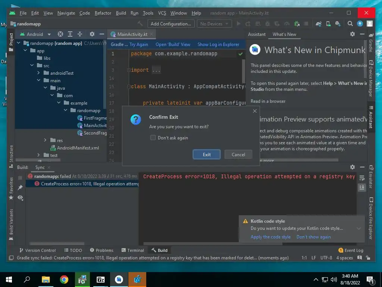Open the Emulator side tool window
The width and height of the screenshot is (382, 287).
click(x=371, y=177)
